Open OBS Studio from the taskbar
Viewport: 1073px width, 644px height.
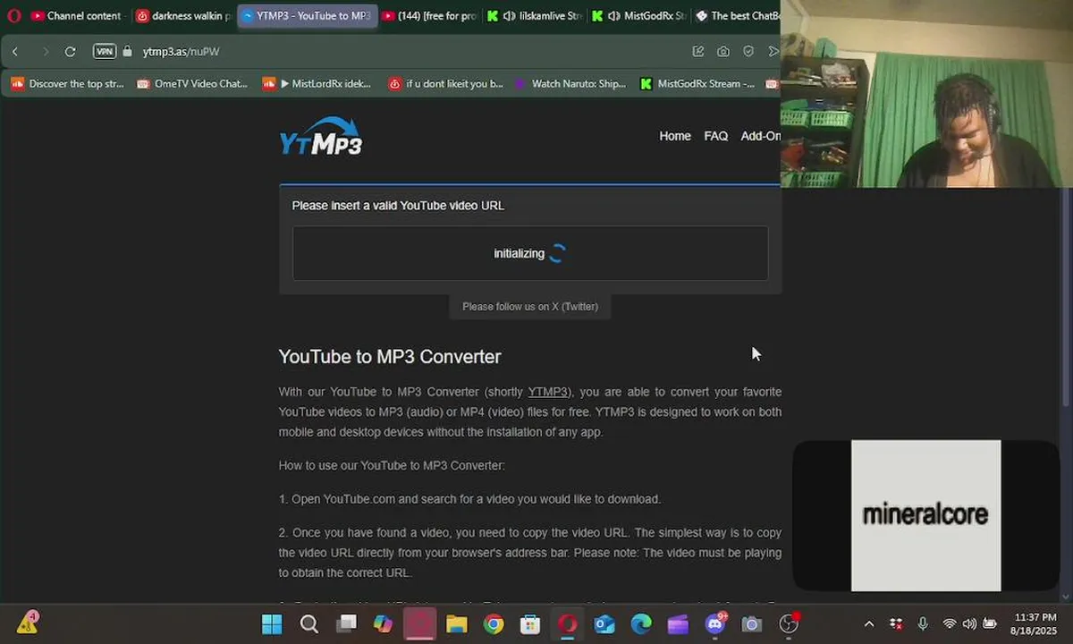[789, 624]
